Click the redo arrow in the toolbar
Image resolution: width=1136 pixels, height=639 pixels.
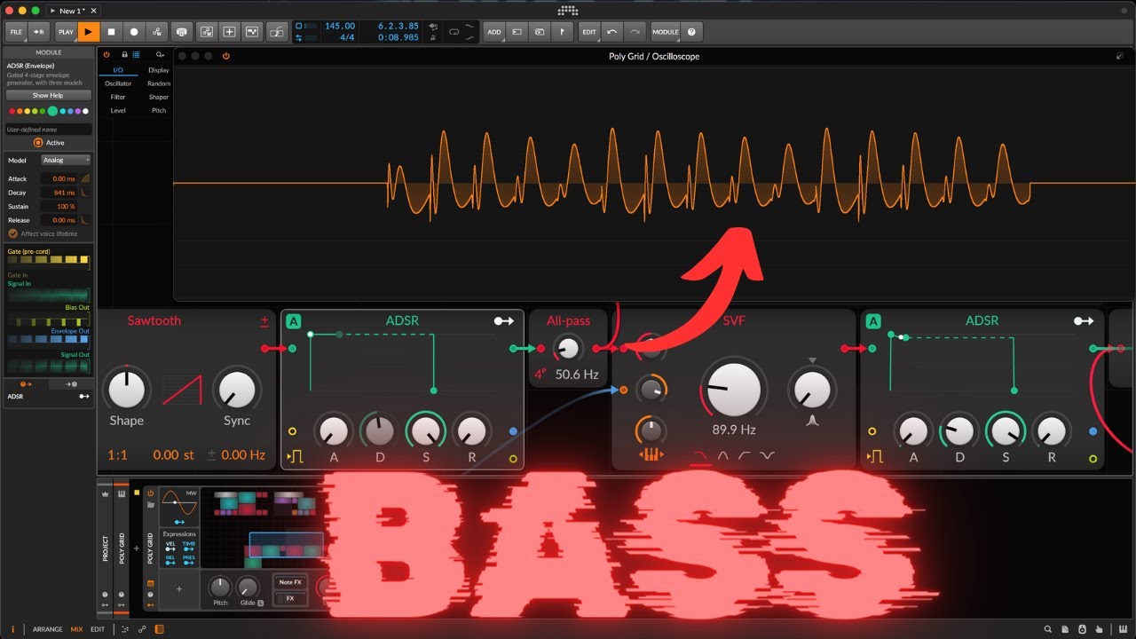635,31
